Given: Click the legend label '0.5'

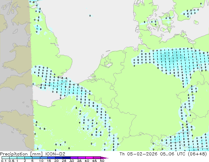Looking at the screenshot, I should click(x=11, y=161).
